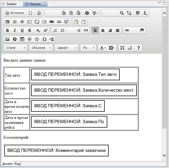Viewport: 169px width, 168px height.
Task: Open the editor help (question mark)
Action: point(138,48)
